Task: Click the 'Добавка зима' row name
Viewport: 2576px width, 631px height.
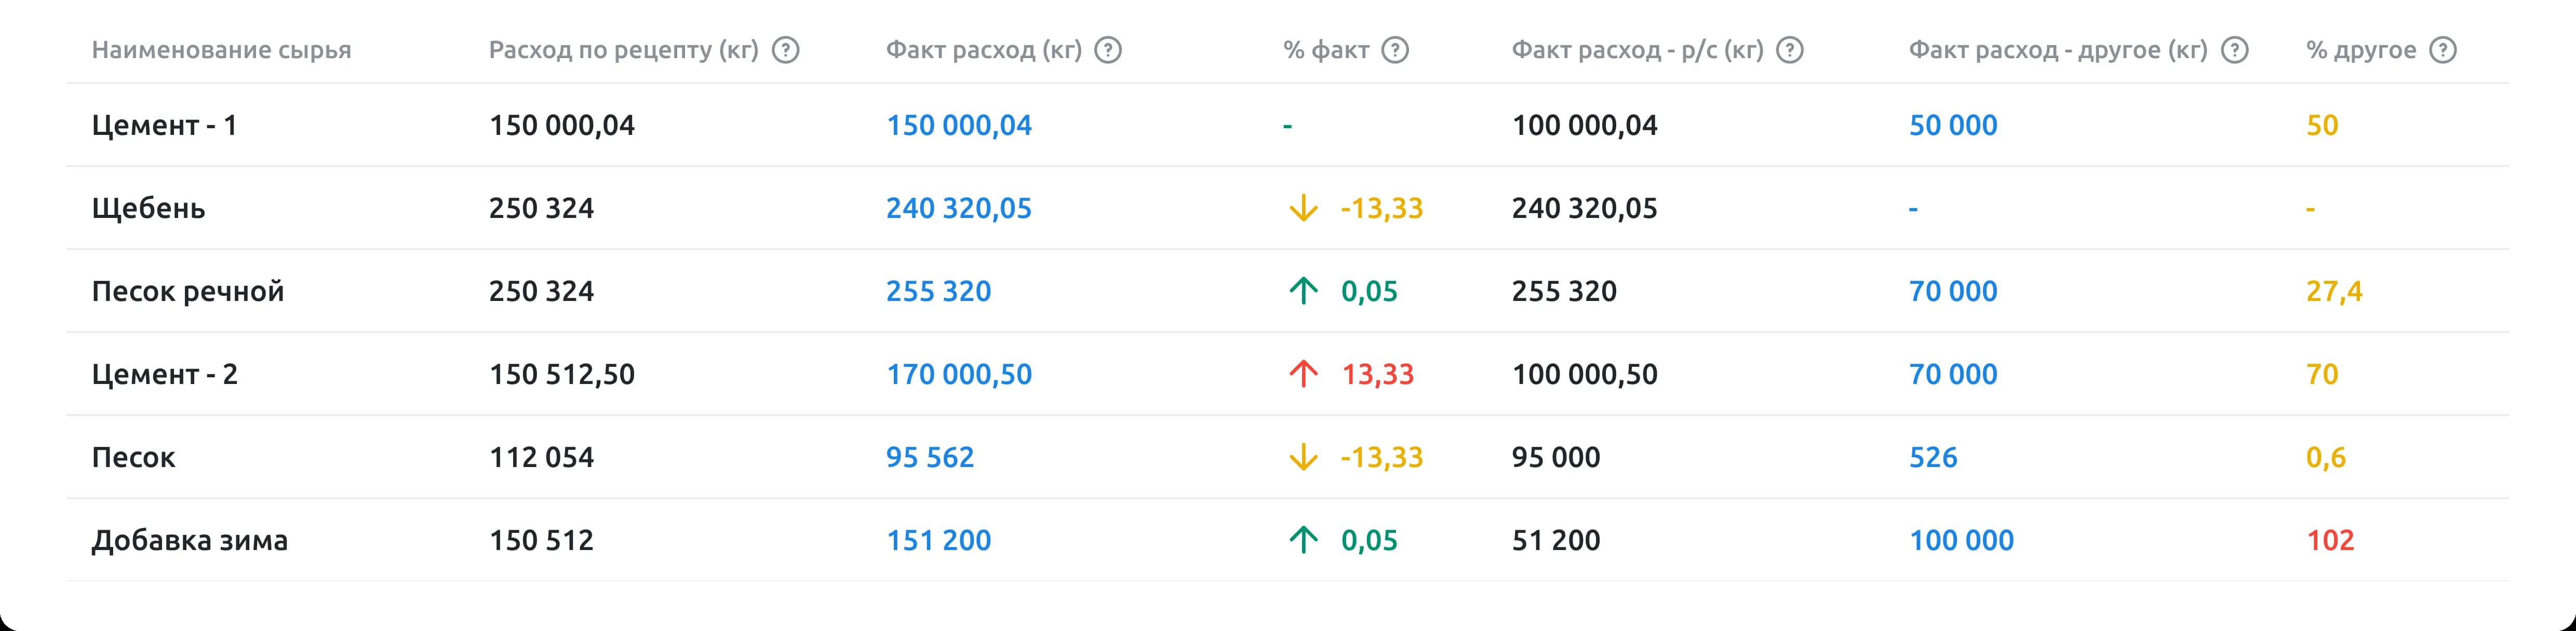Action: pyautogui.click(x=190, y=540)
